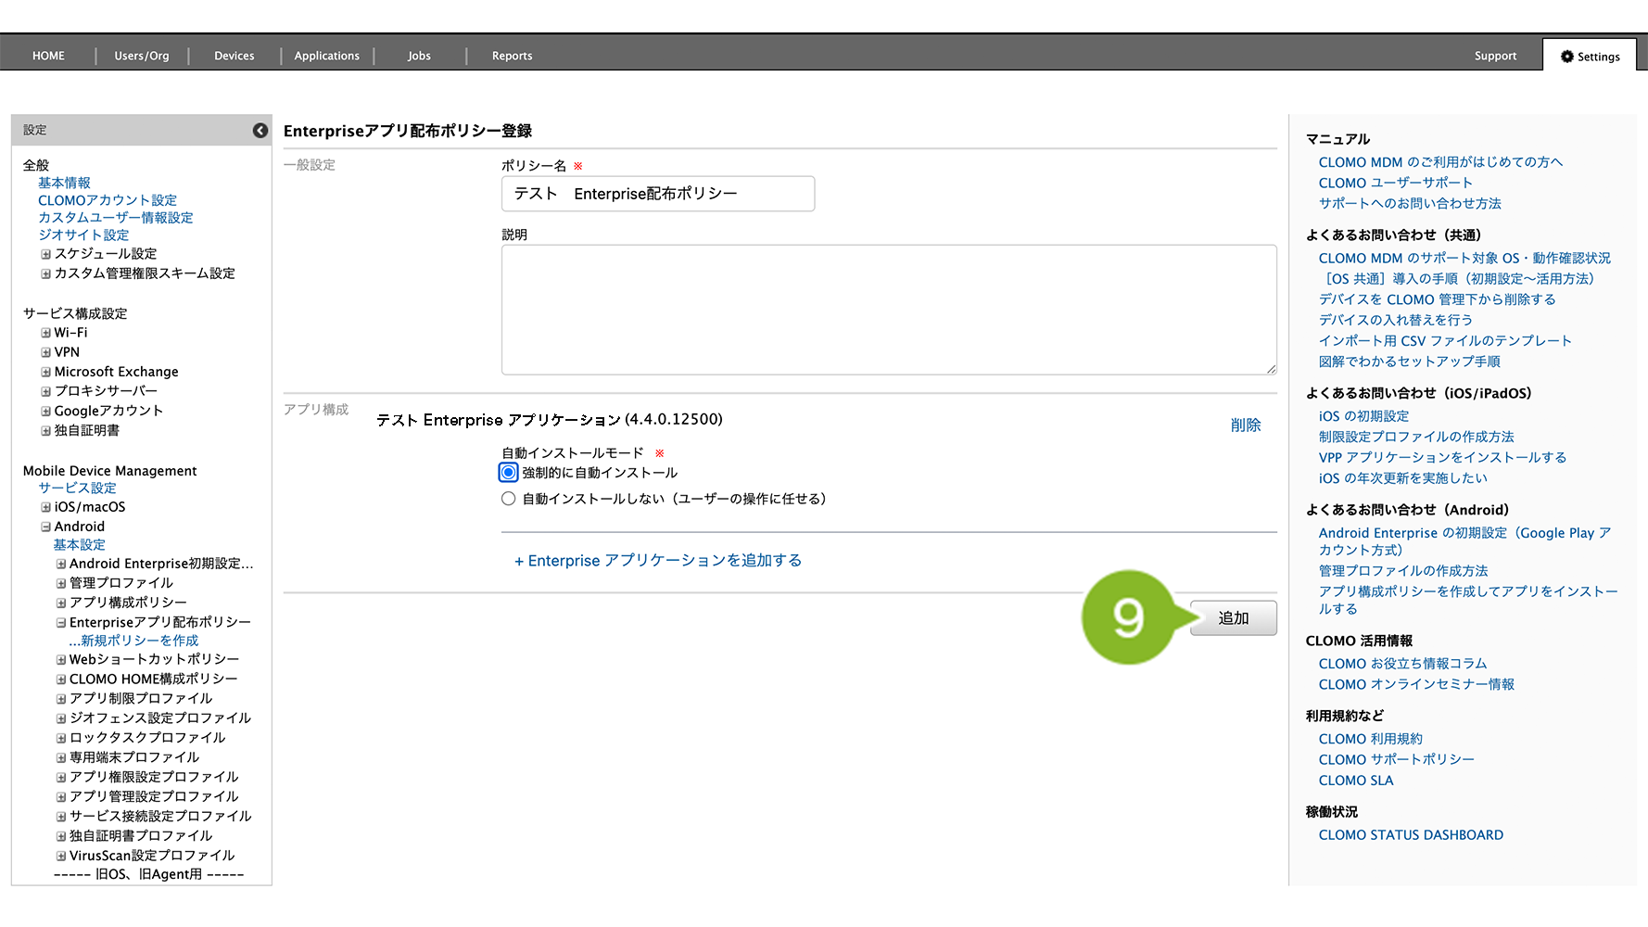This screenshot has height=927, width=1648.
Task: Click Enterprise アプリケーションを追加する link
Action: tap(658, 561)
